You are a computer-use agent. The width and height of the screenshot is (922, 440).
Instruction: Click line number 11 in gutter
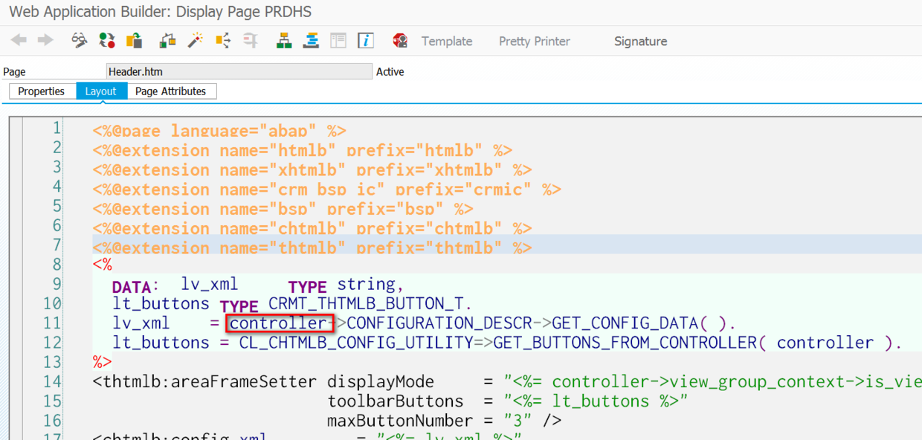tap(52, 323)
